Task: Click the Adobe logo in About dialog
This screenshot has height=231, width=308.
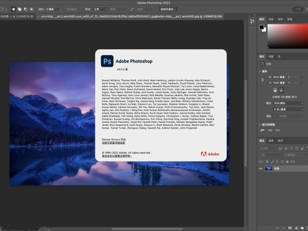Action: tap(210, 154)
